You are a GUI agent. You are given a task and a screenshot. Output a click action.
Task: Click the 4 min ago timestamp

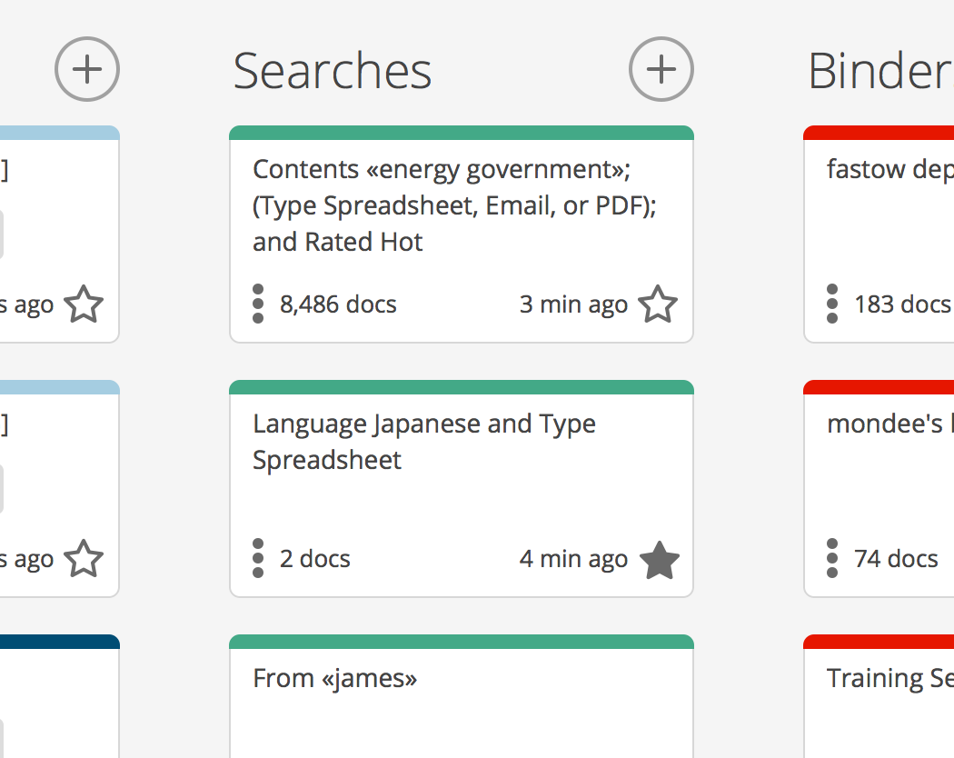[x=573, y=558]
